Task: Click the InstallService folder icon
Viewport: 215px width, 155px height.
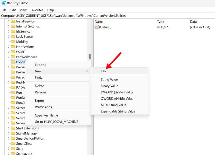Action: [13, 21]
